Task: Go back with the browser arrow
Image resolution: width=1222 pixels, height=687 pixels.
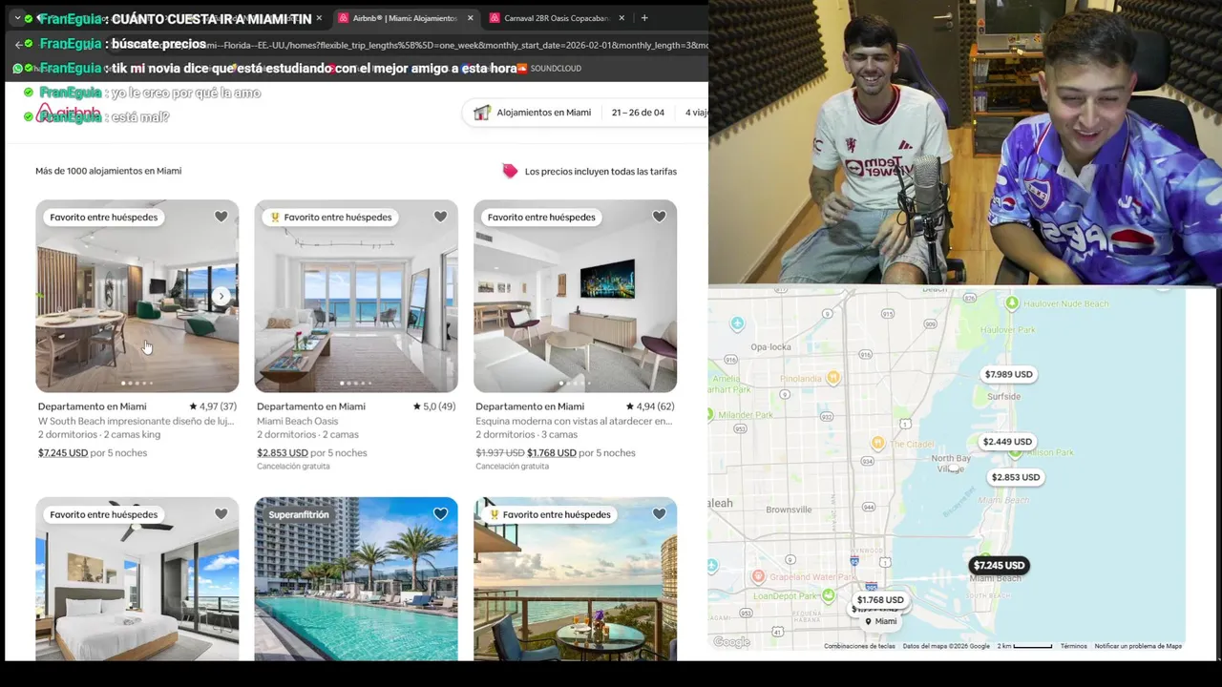Action: [x=19, y=45]
